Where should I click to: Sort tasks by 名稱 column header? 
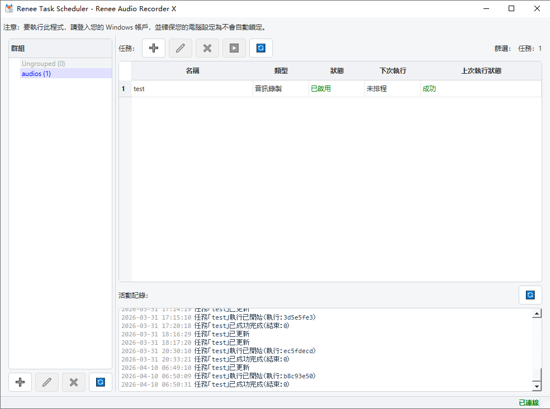pyautogui.click(x=192, y=71)
